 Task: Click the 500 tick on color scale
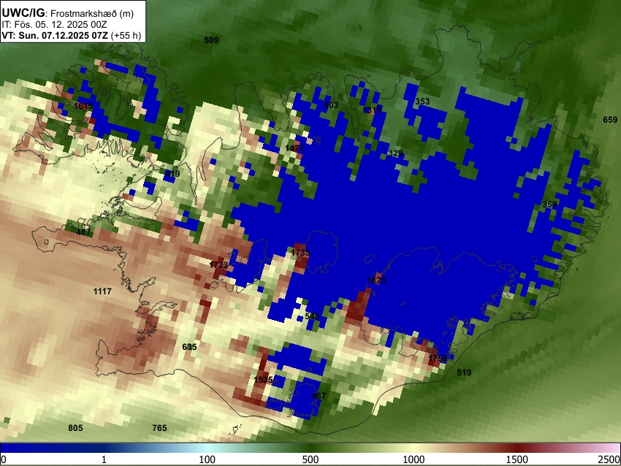coord(310,459)
